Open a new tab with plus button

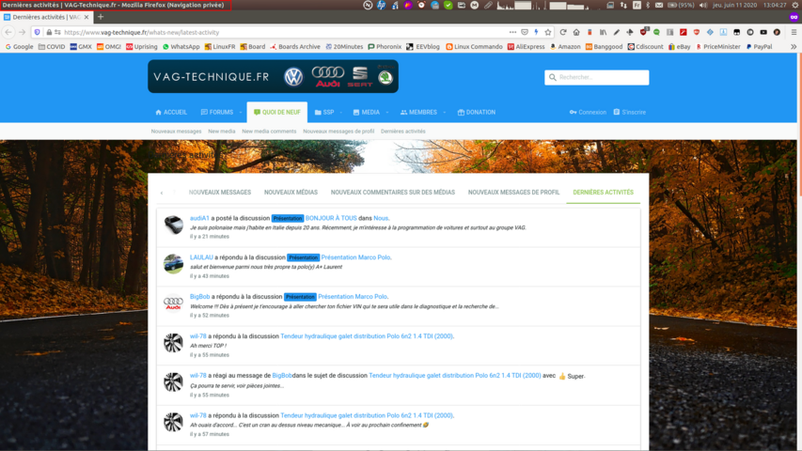pos(101,17)
